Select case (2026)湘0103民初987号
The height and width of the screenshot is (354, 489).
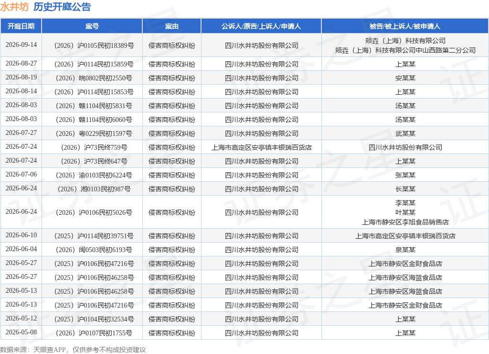[94, 189]
